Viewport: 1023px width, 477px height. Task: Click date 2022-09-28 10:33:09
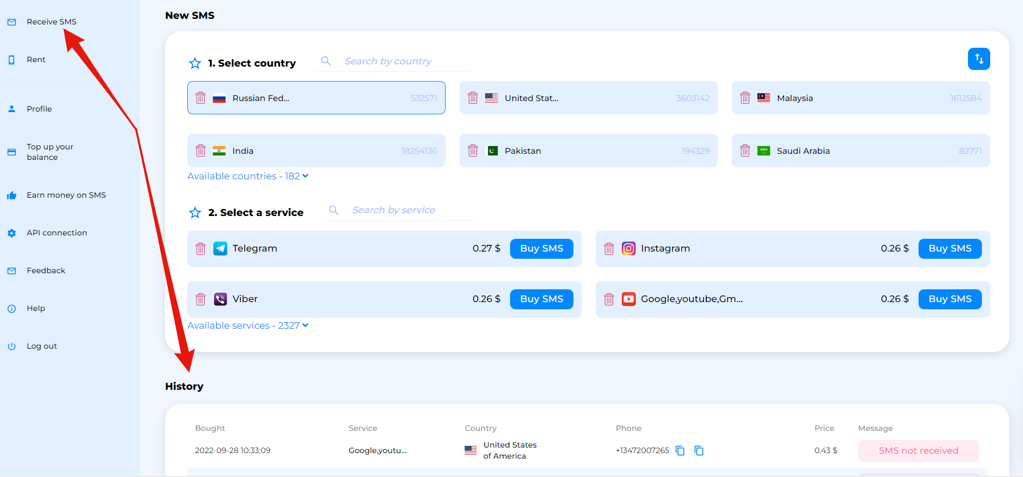(233, 450)
